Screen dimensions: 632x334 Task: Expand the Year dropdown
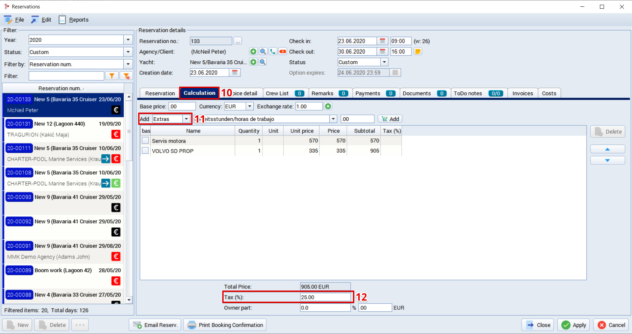tap(128, 40)
